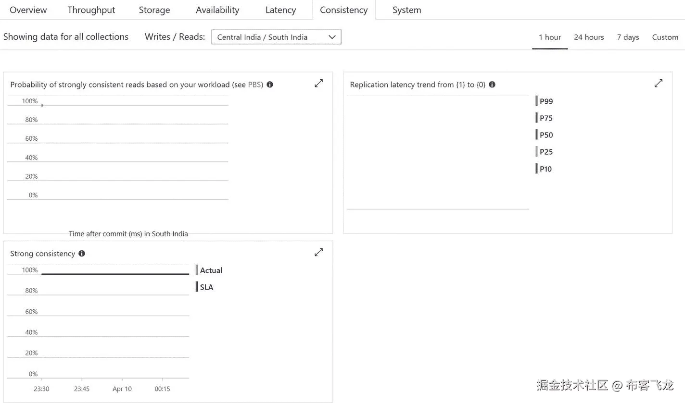Open the Latency tab
The width and height of the screenshot is (685, 403).
[x=280, y=10]
